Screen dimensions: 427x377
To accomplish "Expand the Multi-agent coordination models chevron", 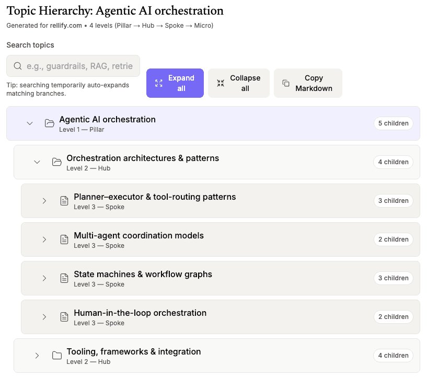I will point(44,239).
